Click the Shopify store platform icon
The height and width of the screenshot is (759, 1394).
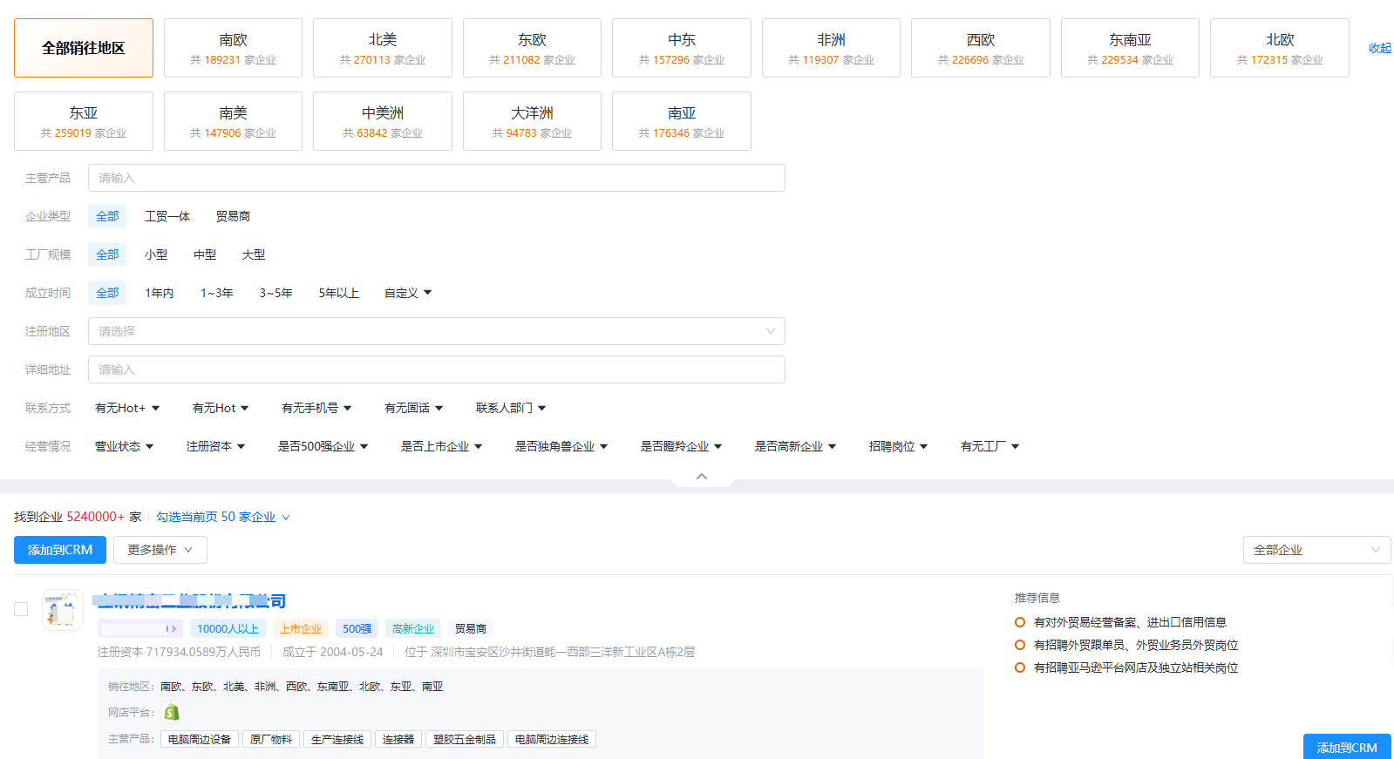172,712
